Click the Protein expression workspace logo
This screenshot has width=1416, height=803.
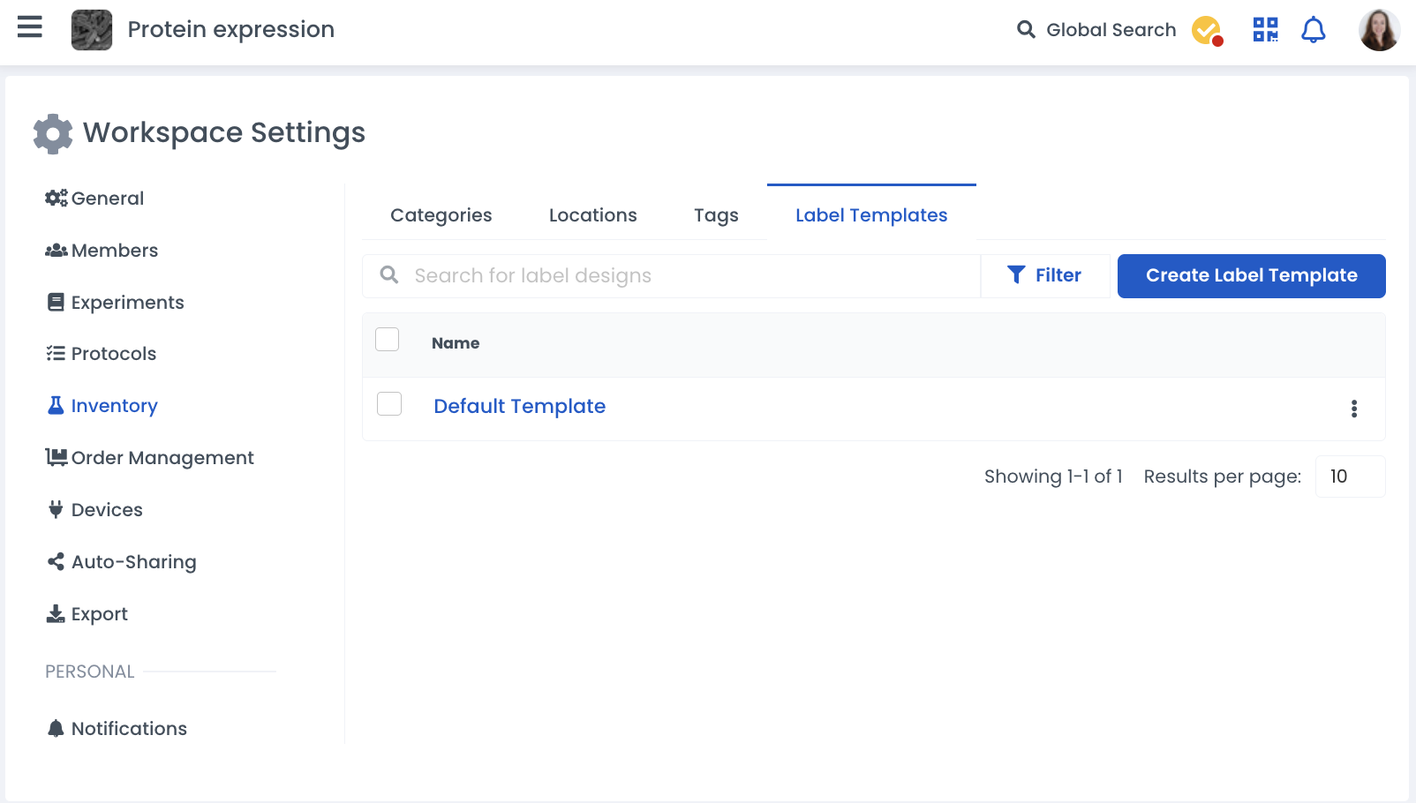click(92, 30)
